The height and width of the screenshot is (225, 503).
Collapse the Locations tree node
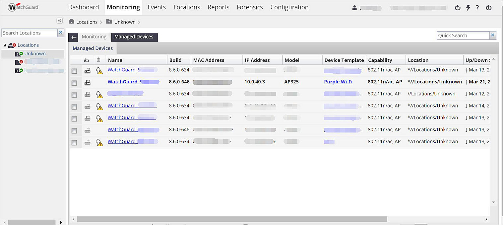pos(5,45)
